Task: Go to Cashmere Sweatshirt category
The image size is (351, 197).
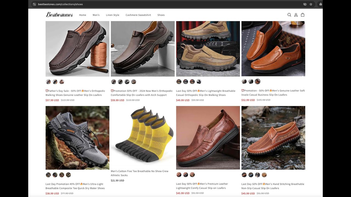Action: pyautogui.click(x=138, y=15)
